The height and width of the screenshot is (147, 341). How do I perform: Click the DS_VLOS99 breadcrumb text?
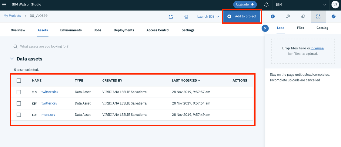pyautogui.click(x=39, y=16)
